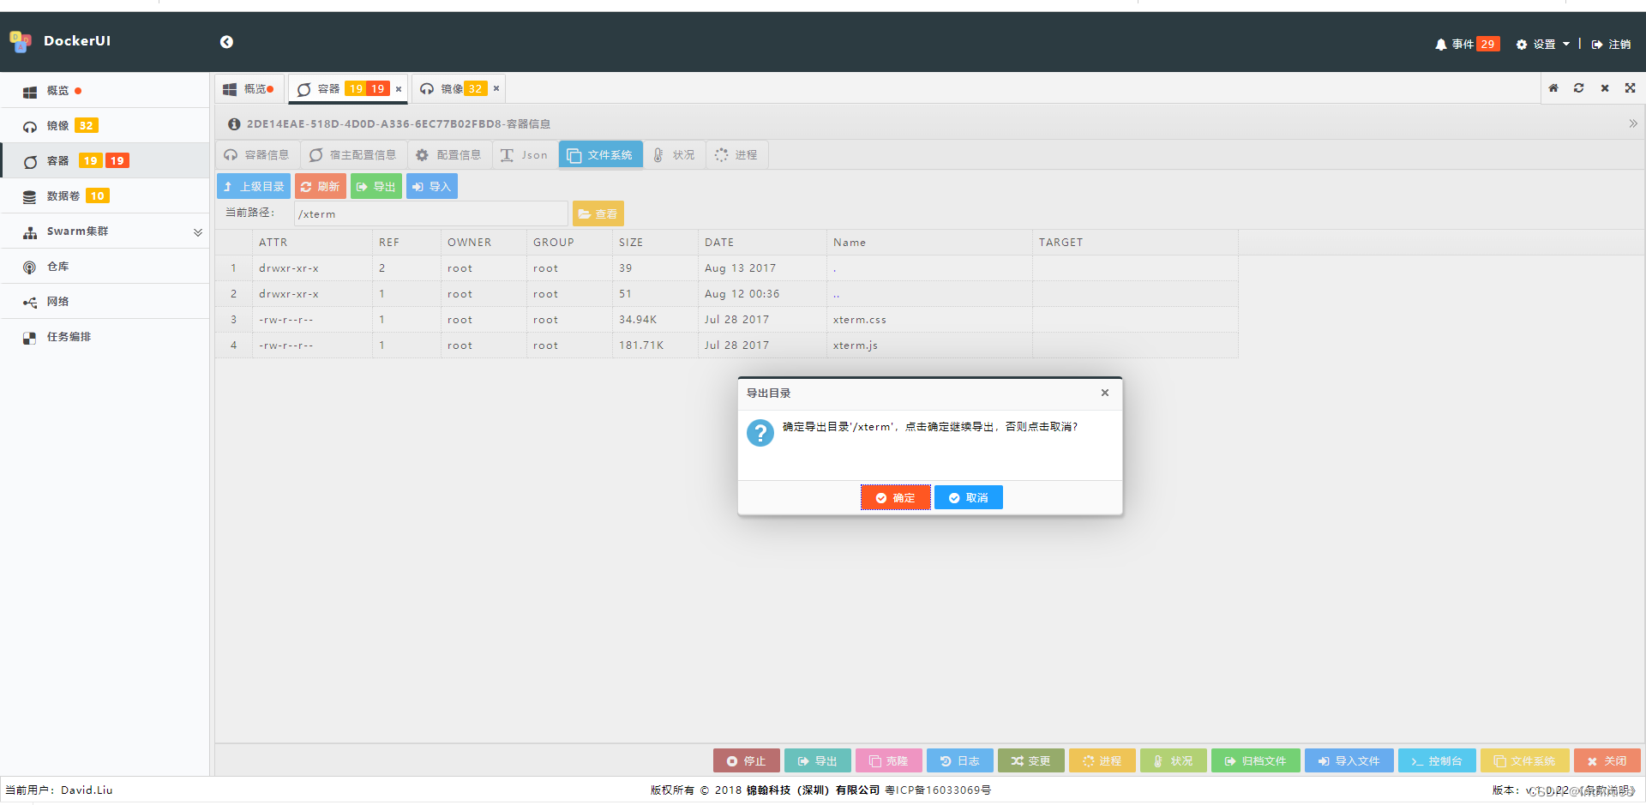Screen dimensions: 1646x805
Task: Click 文件系统 in the bottom action bar
Action: pyautogui.click(x=1525, y=760)
